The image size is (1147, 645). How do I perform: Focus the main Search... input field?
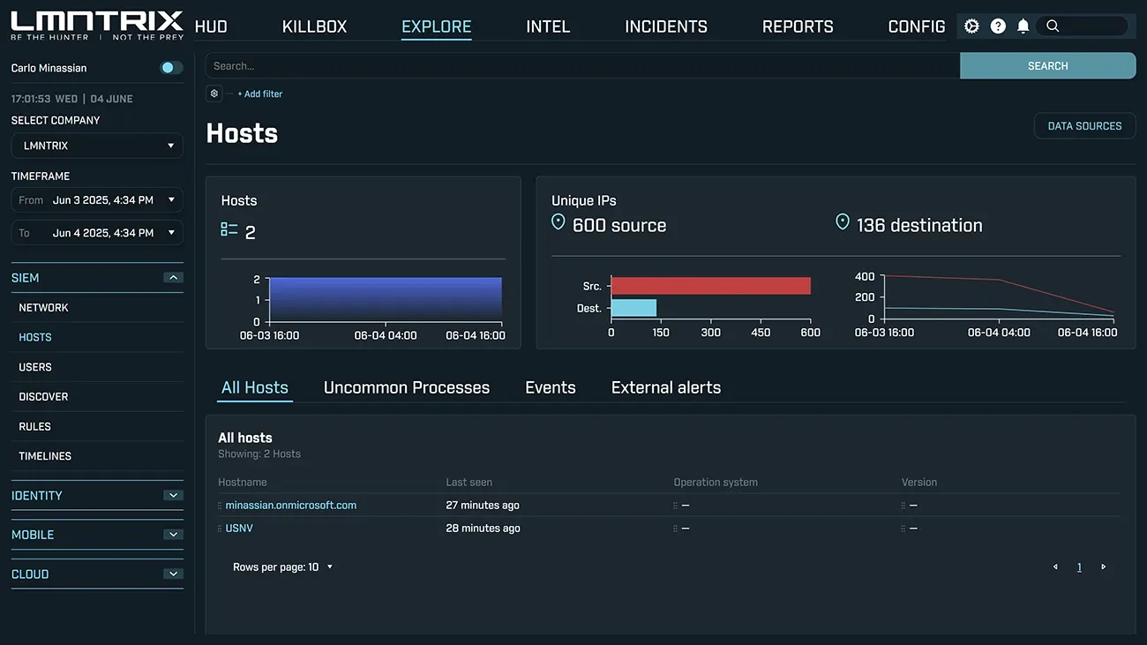pos(582,66)
